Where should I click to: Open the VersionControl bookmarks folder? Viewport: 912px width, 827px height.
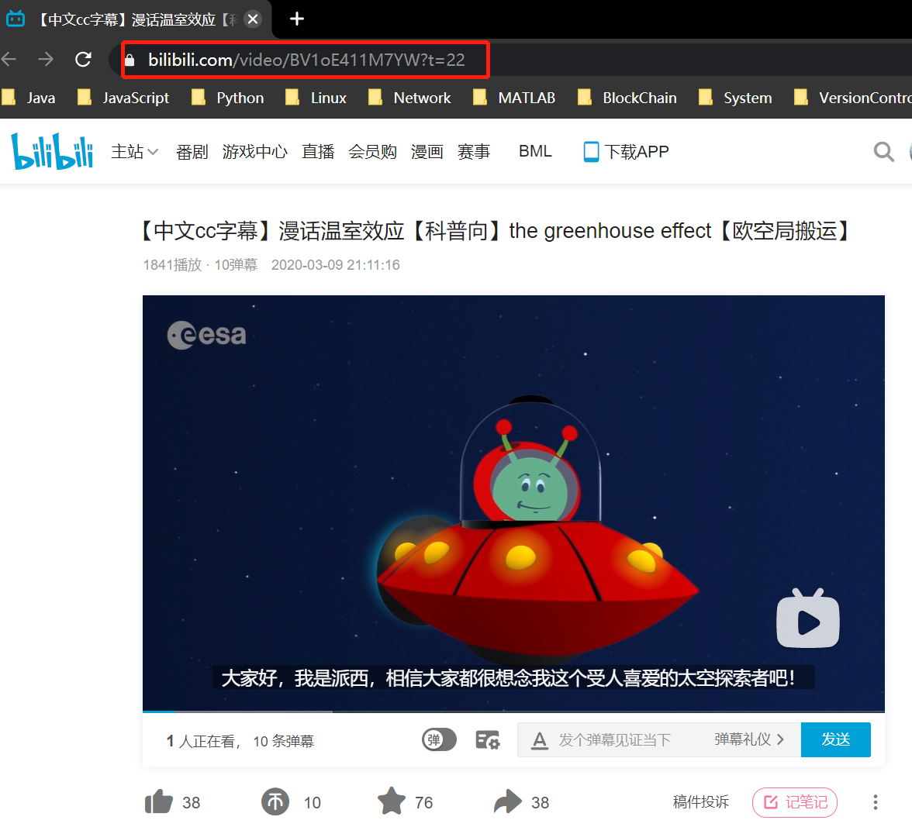(x=853, y=98)
